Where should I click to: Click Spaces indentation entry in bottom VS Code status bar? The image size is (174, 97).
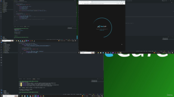[69, 94]
